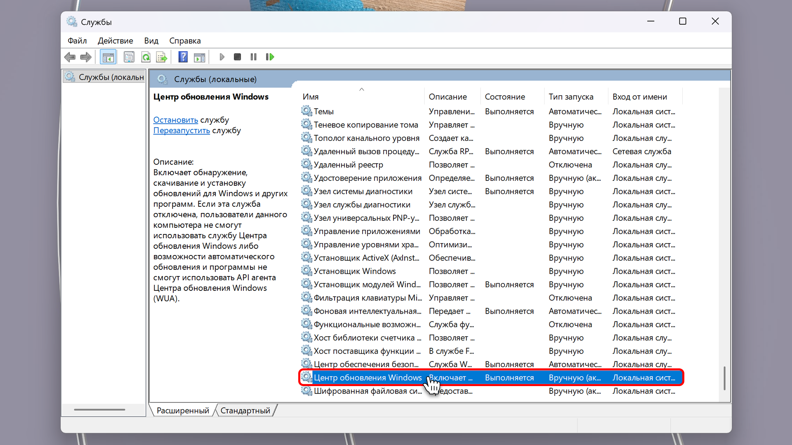Click the Остановить service link

tap(175, 120)
